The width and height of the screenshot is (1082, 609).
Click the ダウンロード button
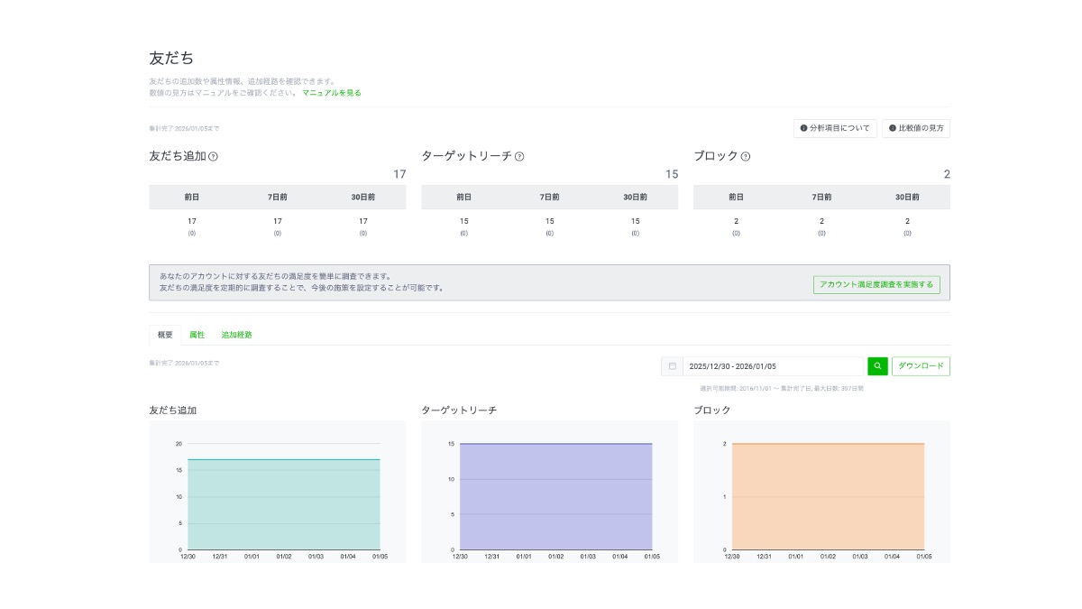click(921, 366)
